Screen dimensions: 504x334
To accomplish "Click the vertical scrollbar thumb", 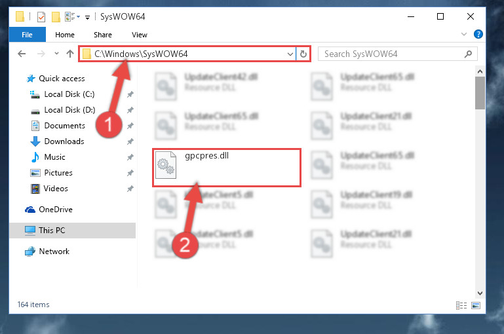I will tap(480, 93).
